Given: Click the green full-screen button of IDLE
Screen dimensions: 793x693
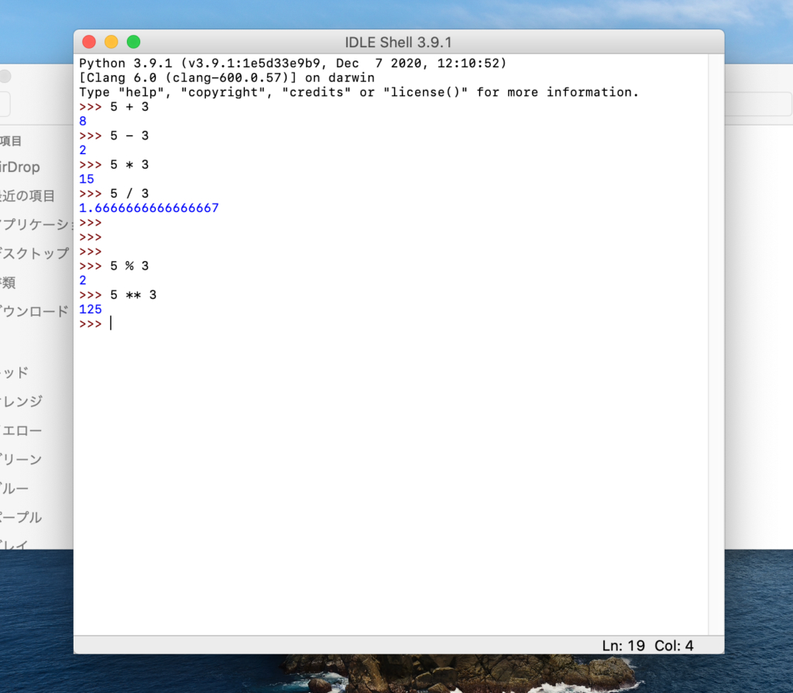Looking at the screenshot, I should 134,42.
